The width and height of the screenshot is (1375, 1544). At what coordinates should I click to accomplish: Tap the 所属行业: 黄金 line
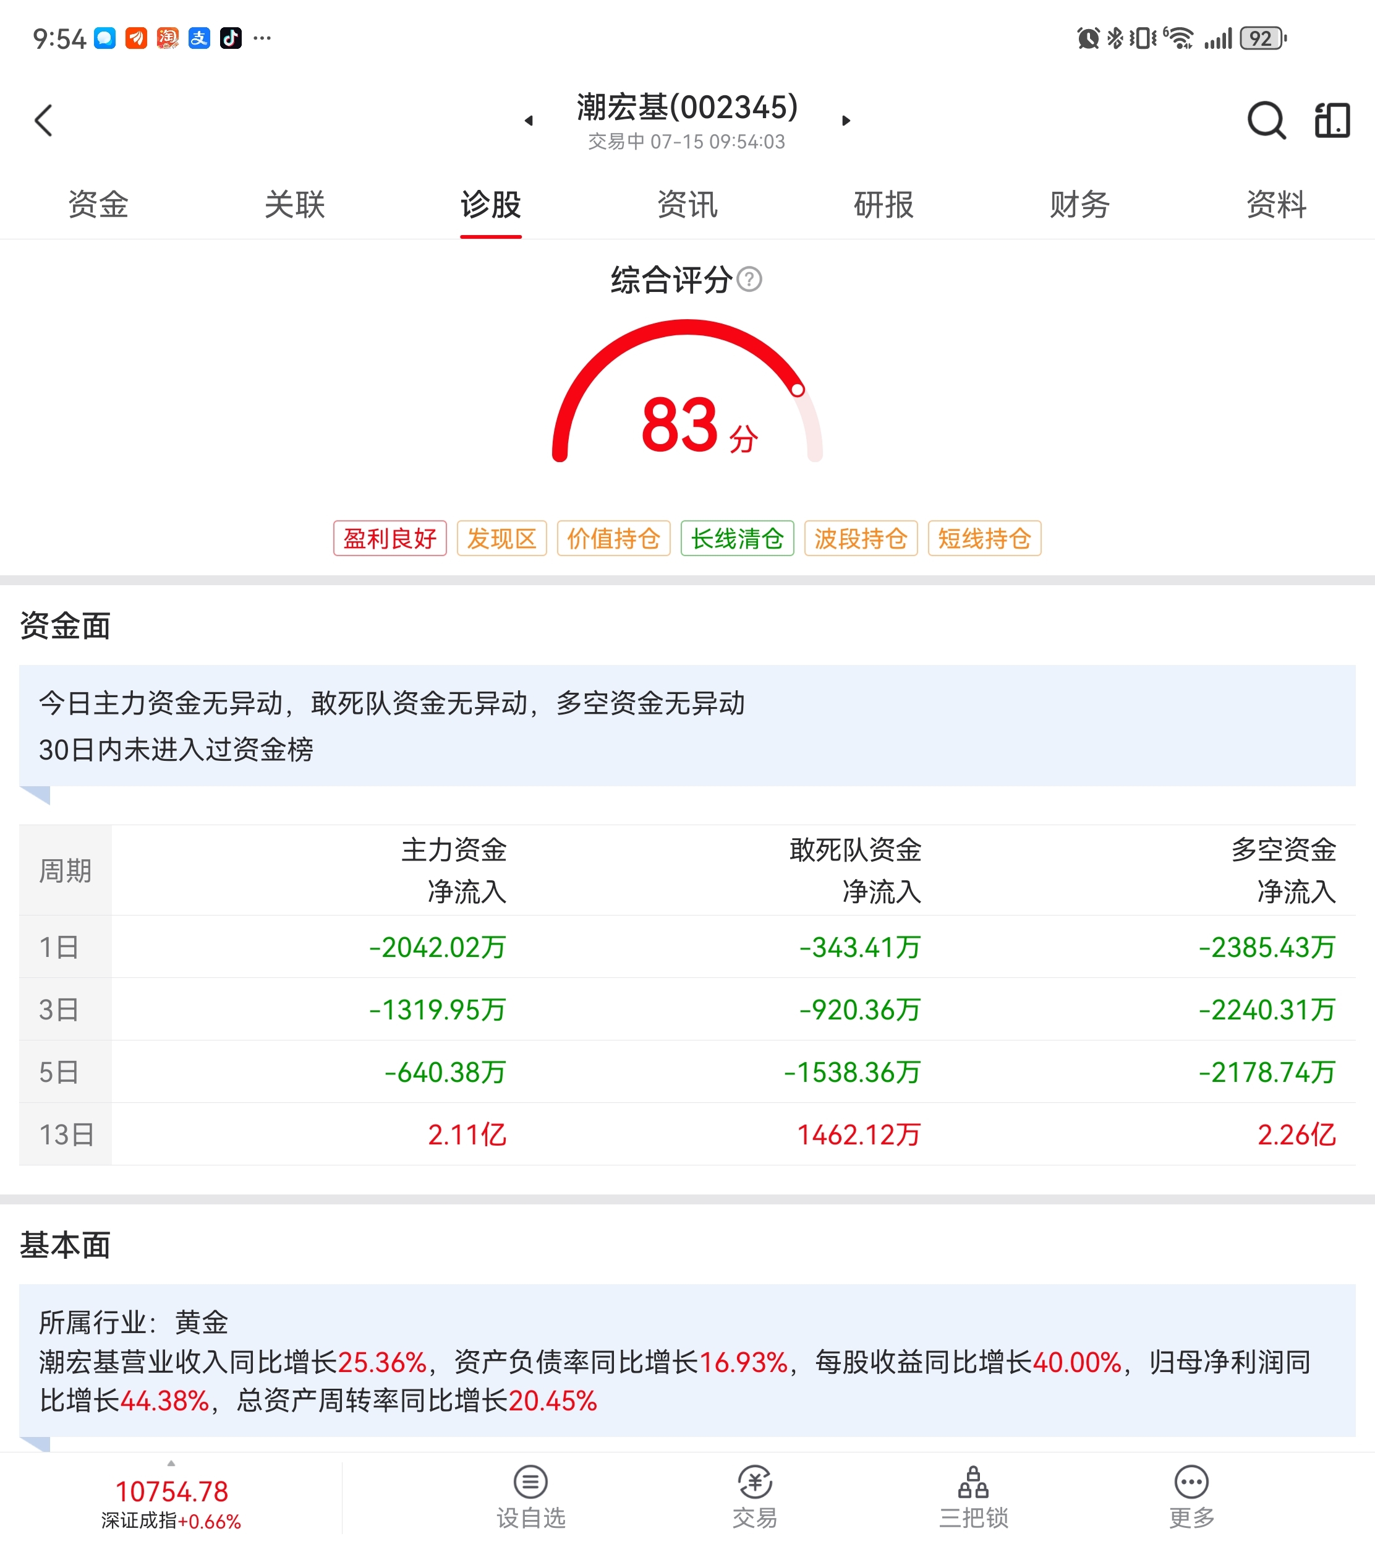point(134,1323)
